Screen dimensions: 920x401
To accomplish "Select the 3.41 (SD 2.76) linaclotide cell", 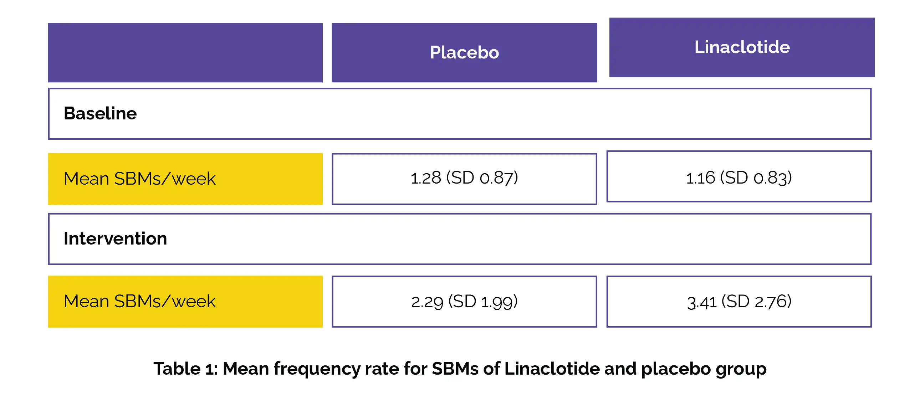I will pyautogui.click(x=738, y=302).
